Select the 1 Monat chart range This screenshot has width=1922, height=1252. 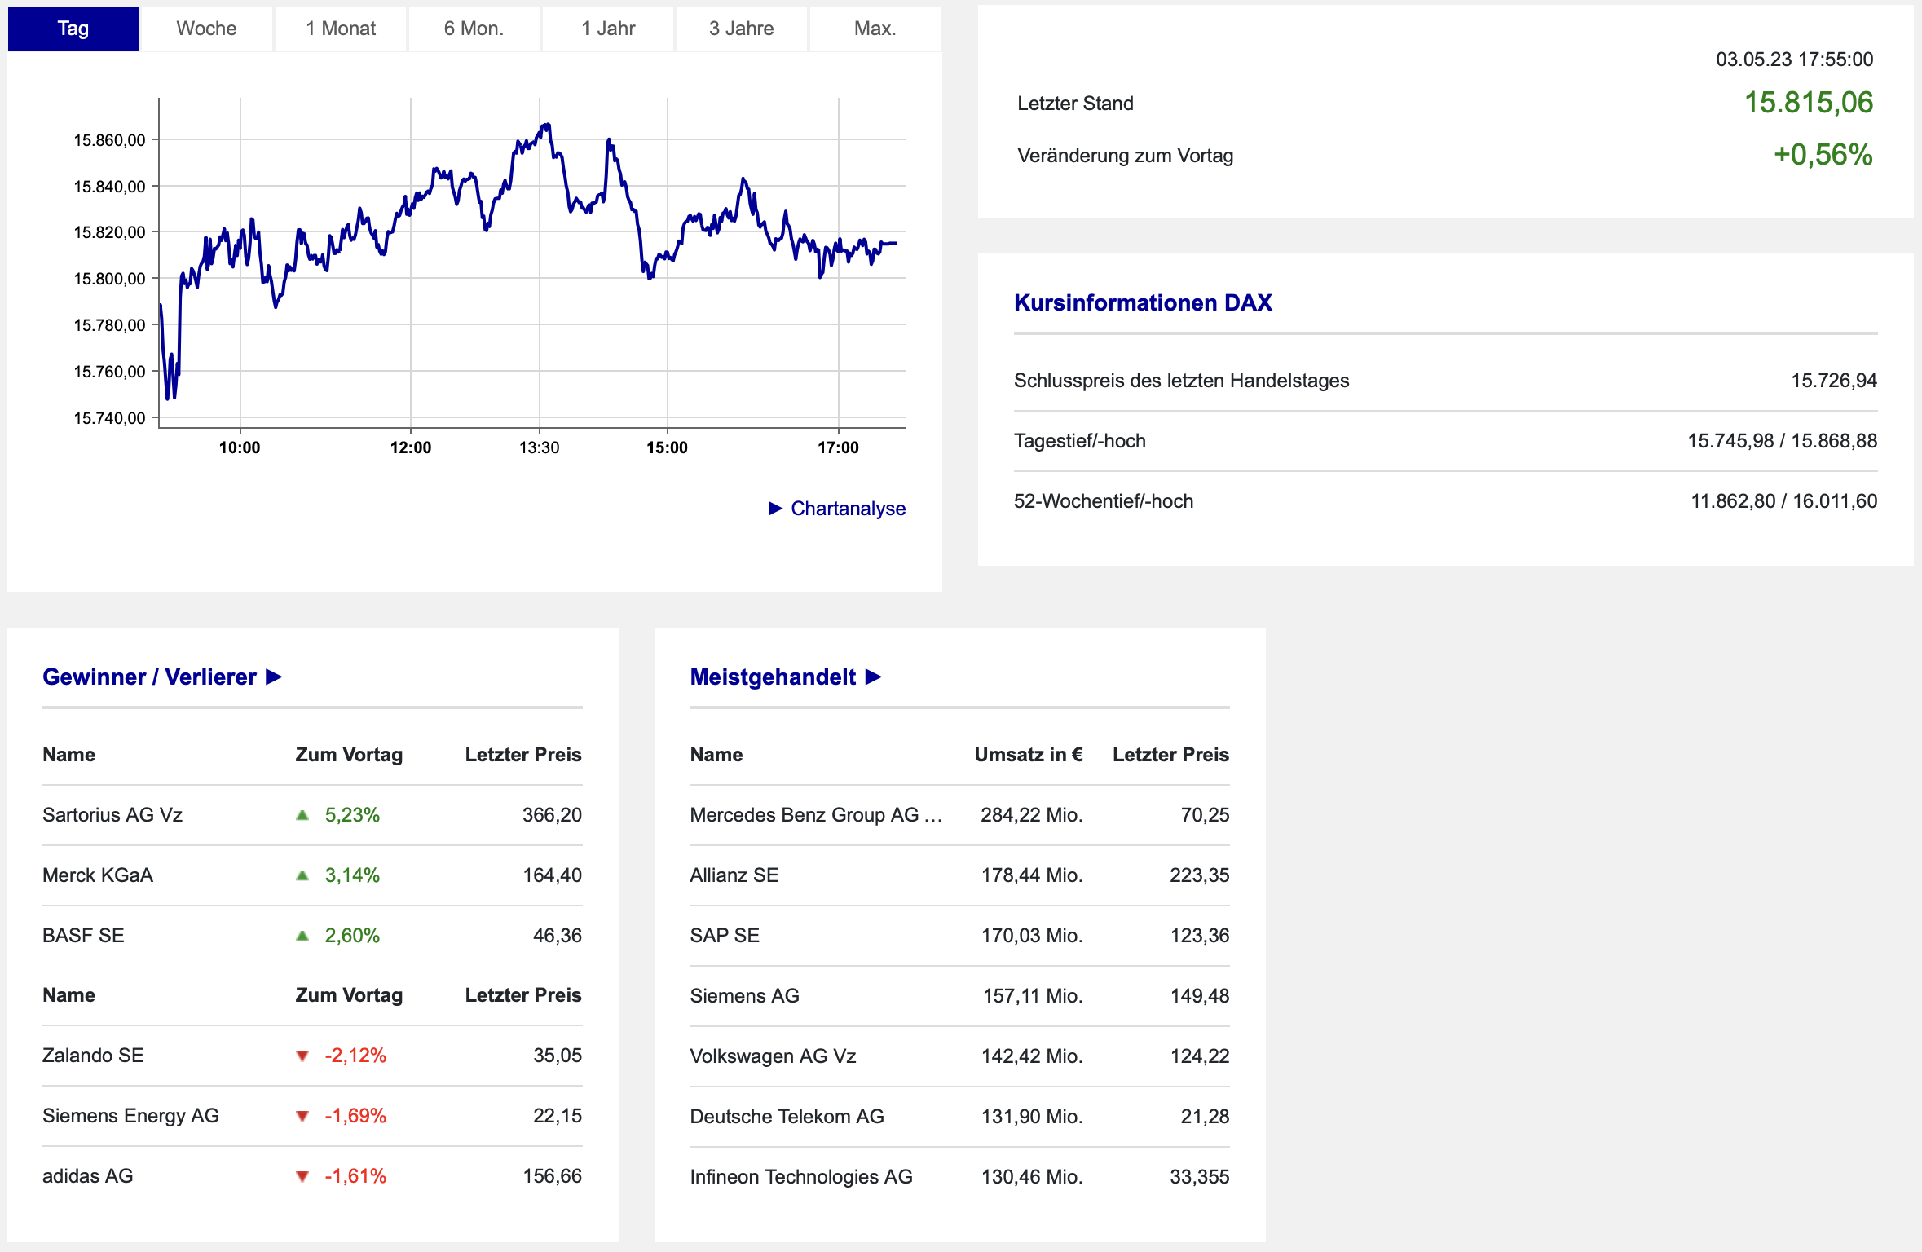[x=341, y=29]
